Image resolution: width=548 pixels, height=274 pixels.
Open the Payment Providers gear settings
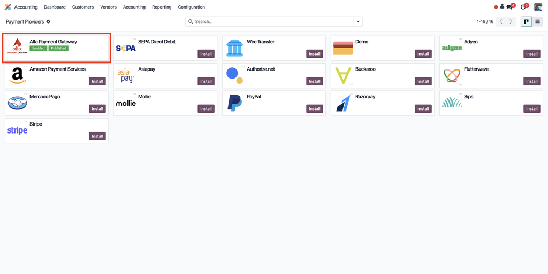[x=48, y=21]
